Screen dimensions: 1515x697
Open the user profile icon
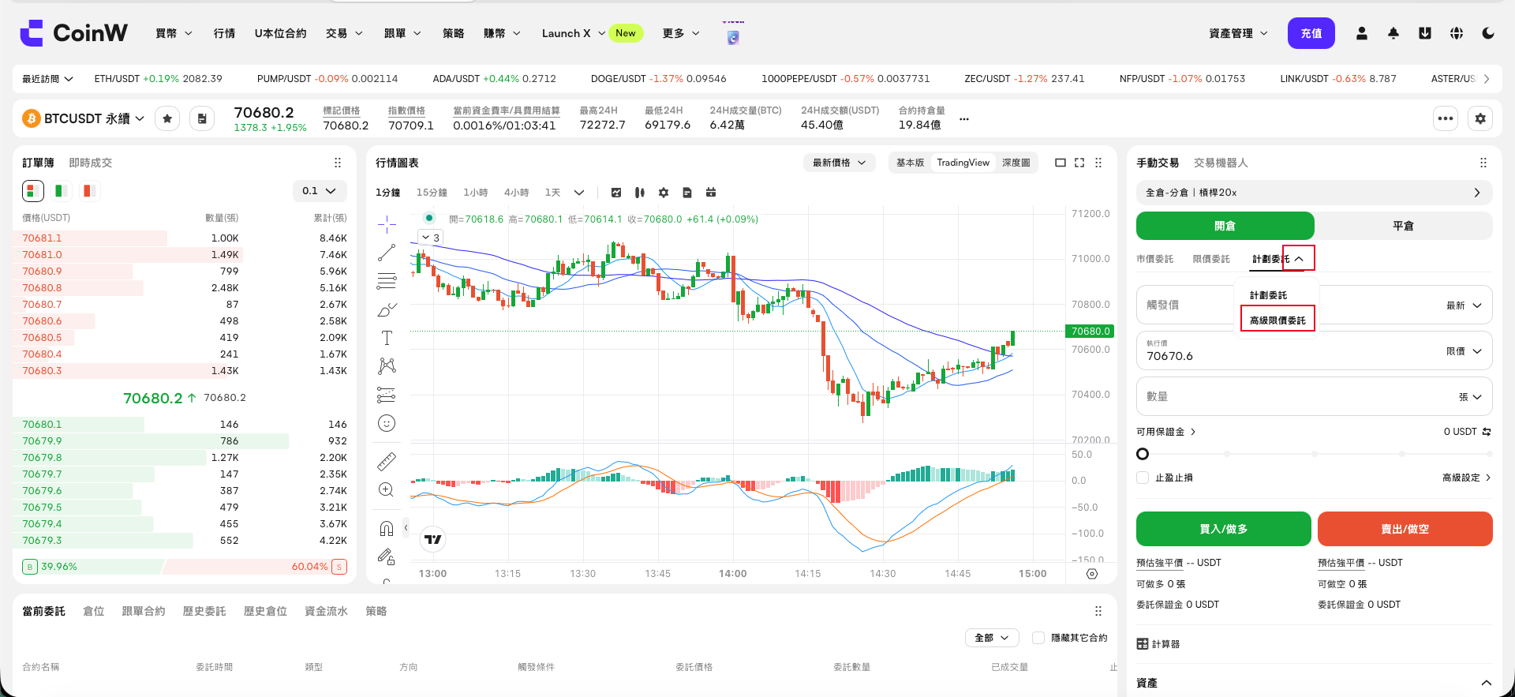pyautogui.click(x=1362, y=33)
